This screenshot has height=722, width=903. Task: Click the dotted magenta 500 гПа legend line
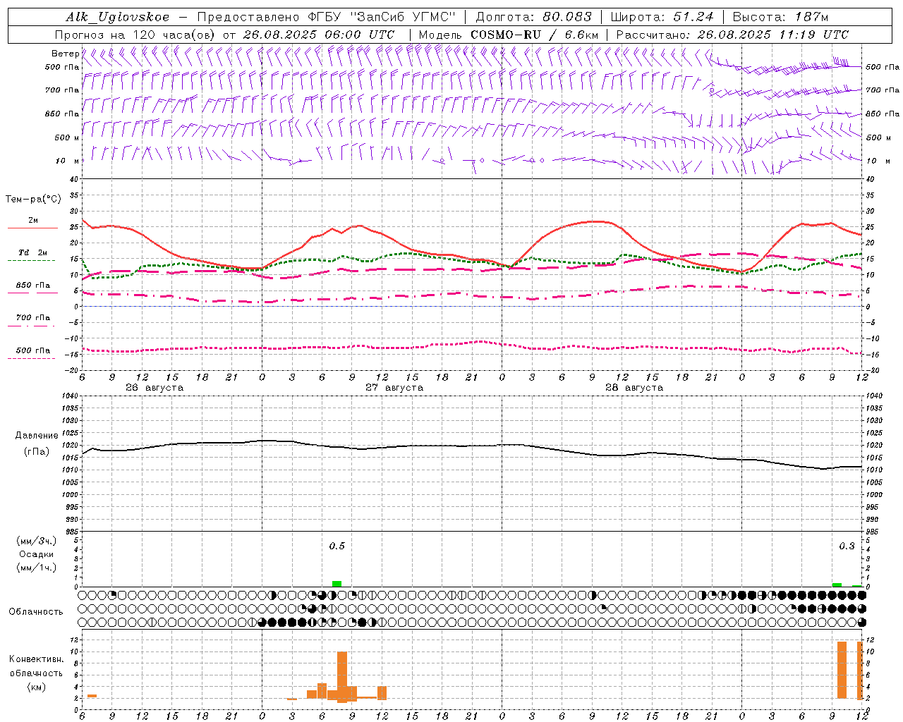point(31,358)
